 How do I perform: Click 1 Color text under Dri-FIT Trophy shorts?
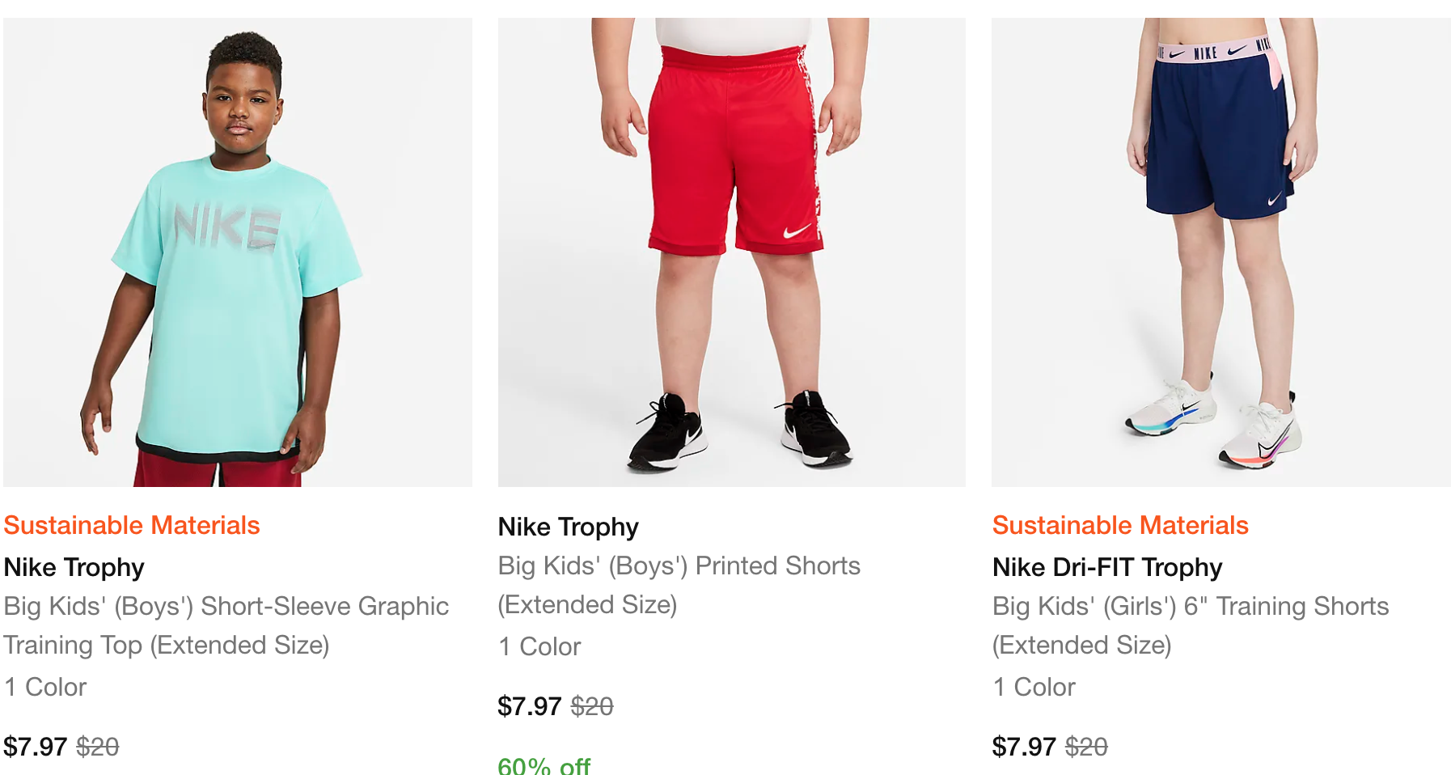point(1034,687)
